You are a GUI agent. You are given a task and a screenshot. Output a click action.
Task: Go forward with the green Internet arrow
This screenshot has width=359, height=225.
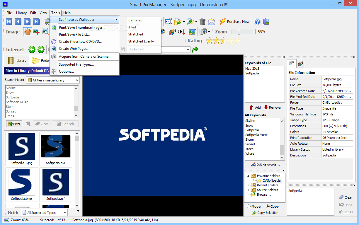coord(41,50)
